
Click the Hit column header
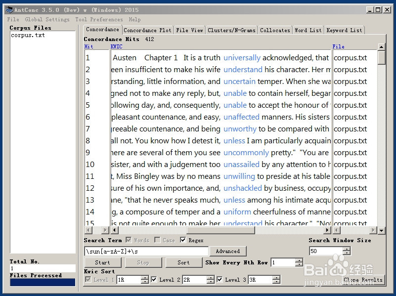click(88, 46)
